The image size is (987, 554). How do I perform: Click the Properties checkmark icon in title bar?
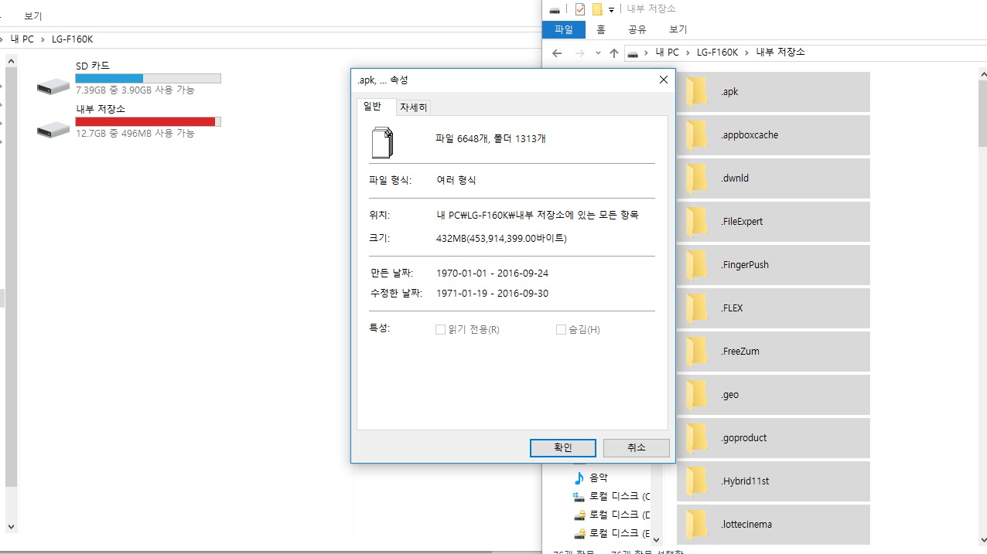pos(580,9)
